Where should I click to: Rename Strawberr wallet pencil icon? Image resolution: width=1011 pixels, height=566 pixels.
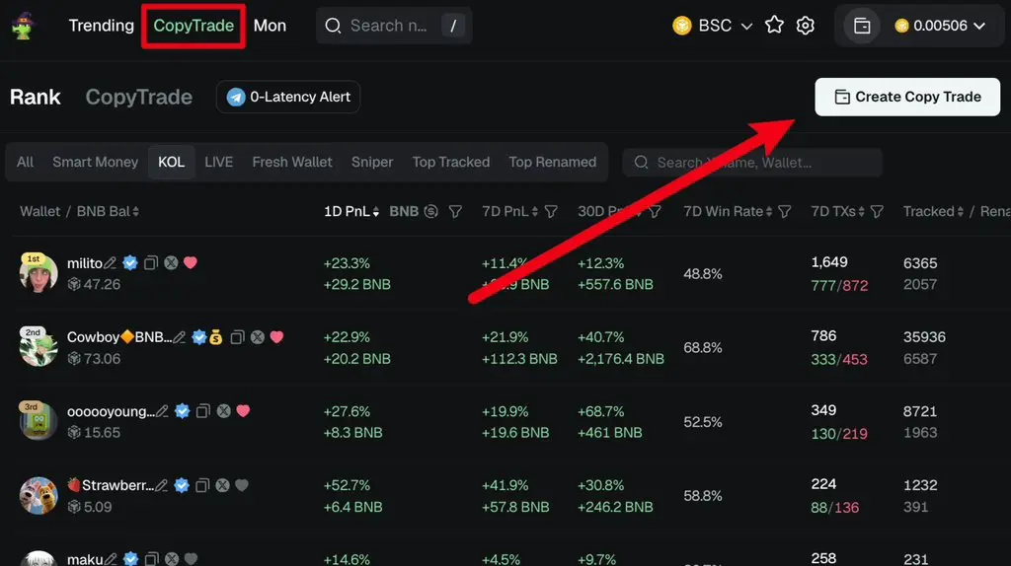[162, 485]
